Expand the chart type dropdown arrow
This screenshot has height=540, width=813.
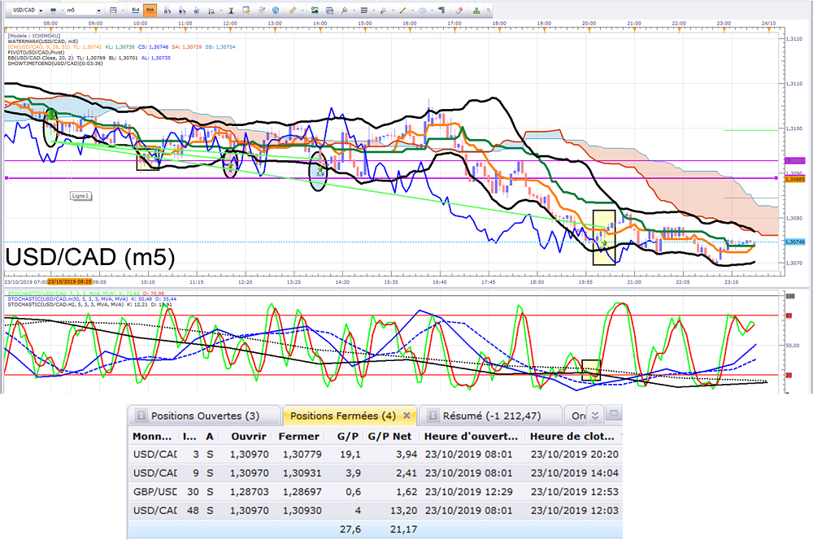(x=123, y=11)
